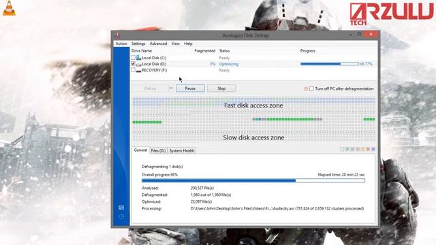
Task: Select the Local Disk (D:) drive name
Action: tap(154, 64)
